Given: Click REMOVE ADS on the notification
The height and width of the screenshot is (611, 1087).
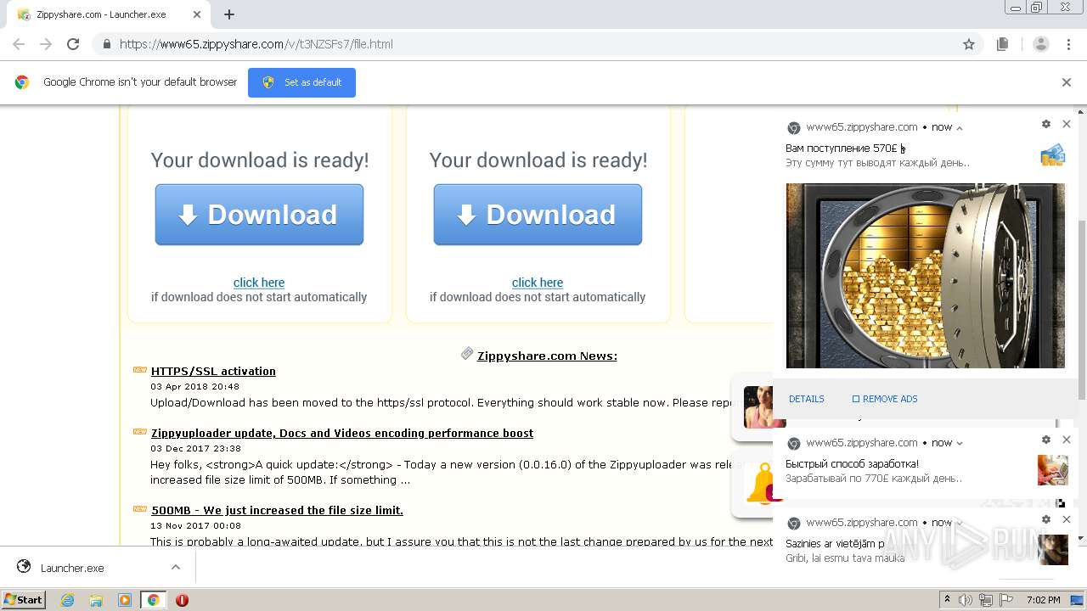Looking at the screenshot, I should [885, 399].
